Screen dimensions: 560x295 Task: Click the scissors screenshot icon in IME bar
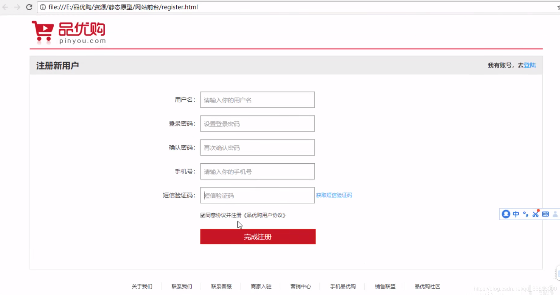pos(535,214)
